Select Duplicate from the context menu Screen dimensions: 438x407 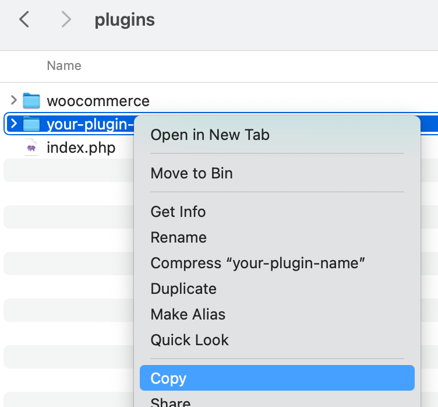(183, 289)
